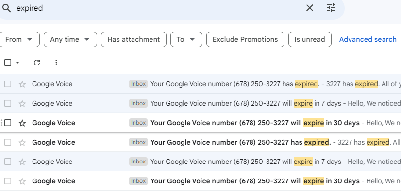This screenshot has width=401, height=195.
Task: Star the bold 30 days email in third row
Action: 22,123
